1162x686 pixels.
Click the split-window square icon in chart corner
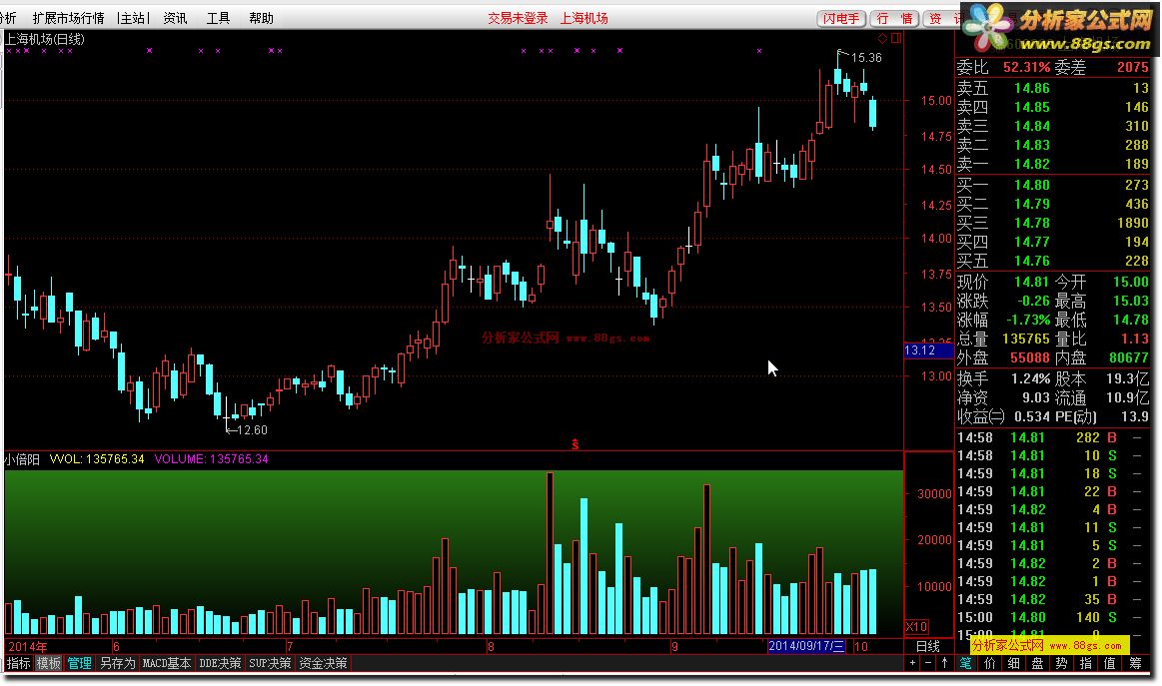pyautogui.click(x=896, y=38)
